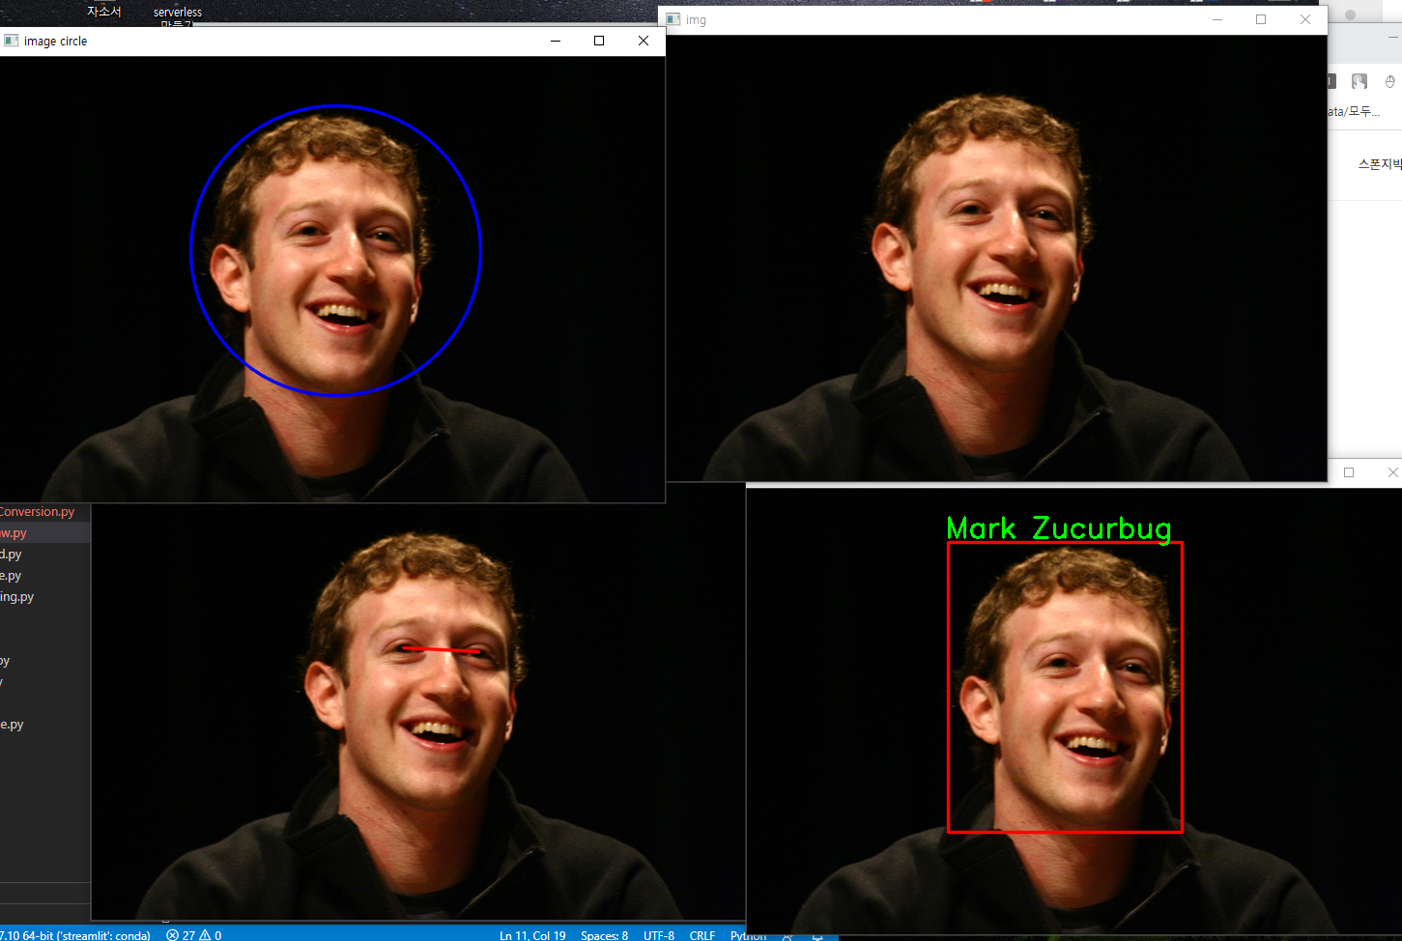This screenshot has width=1402, height=941.
Task: Open the 'serverless' desktop item
Action: click(x=178, y=13)
